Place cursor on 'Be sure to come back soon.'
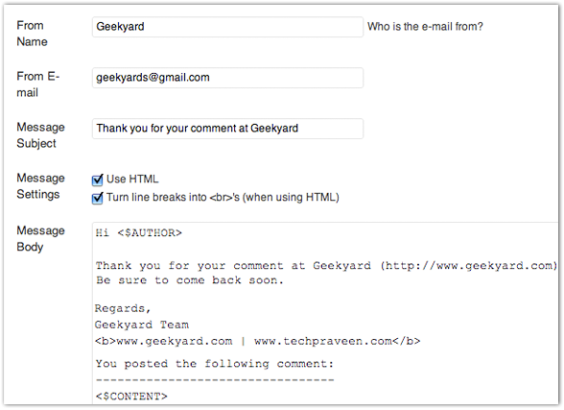 point(190,280)
